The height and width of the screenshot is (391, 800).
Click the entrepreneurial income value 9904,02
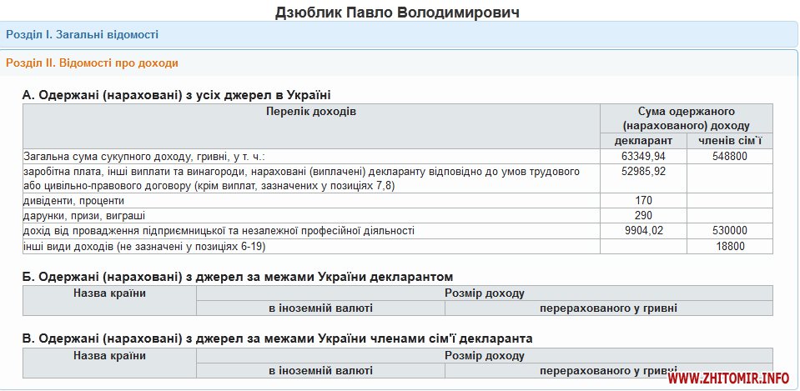pos(643,231)
